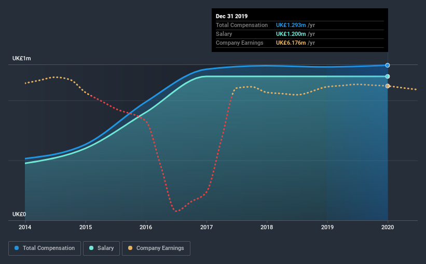
Task: Select the orange Company Earnings data point at 2020
Action: pos(388,86)
